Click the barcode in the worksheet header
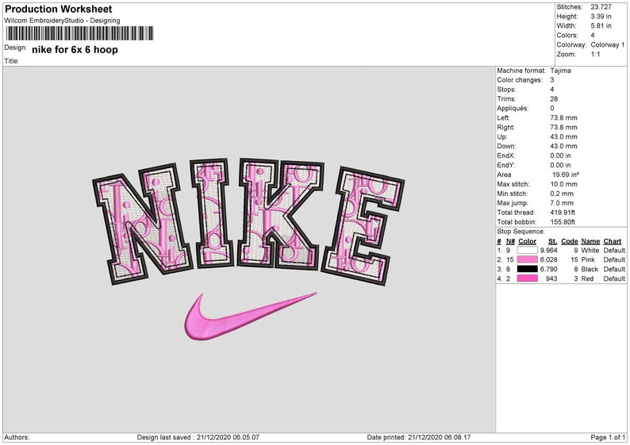Image resolution: width=630 pixels, height=445 pixels. pos(79,33)
